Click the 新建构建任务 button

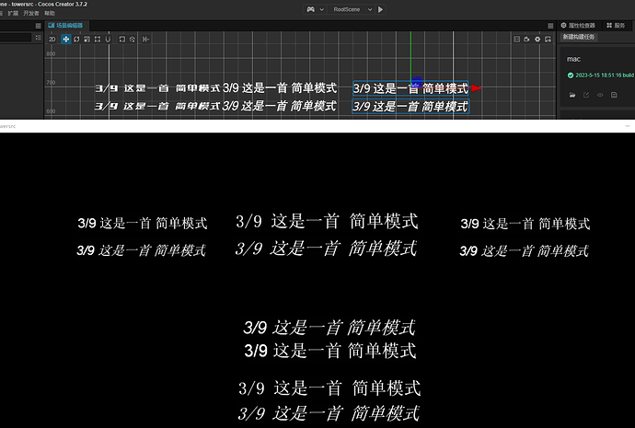(x=578, y=37)
